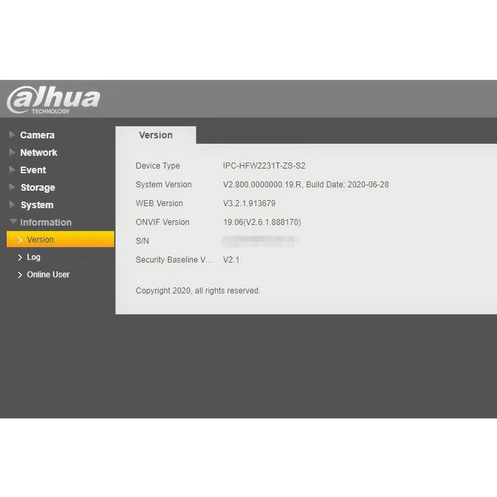Image resolution: width=497 pixels, height=497 pixels.
Task: Expand the Event menu arrow
Action: pyautogui.click(x=12, y=169)
